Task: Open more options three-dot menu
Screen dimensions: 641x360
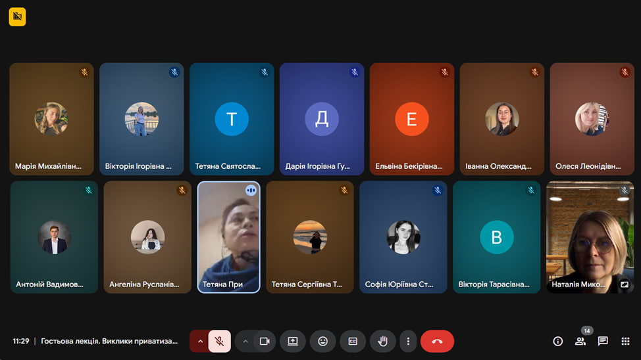Action: [408, 341]
